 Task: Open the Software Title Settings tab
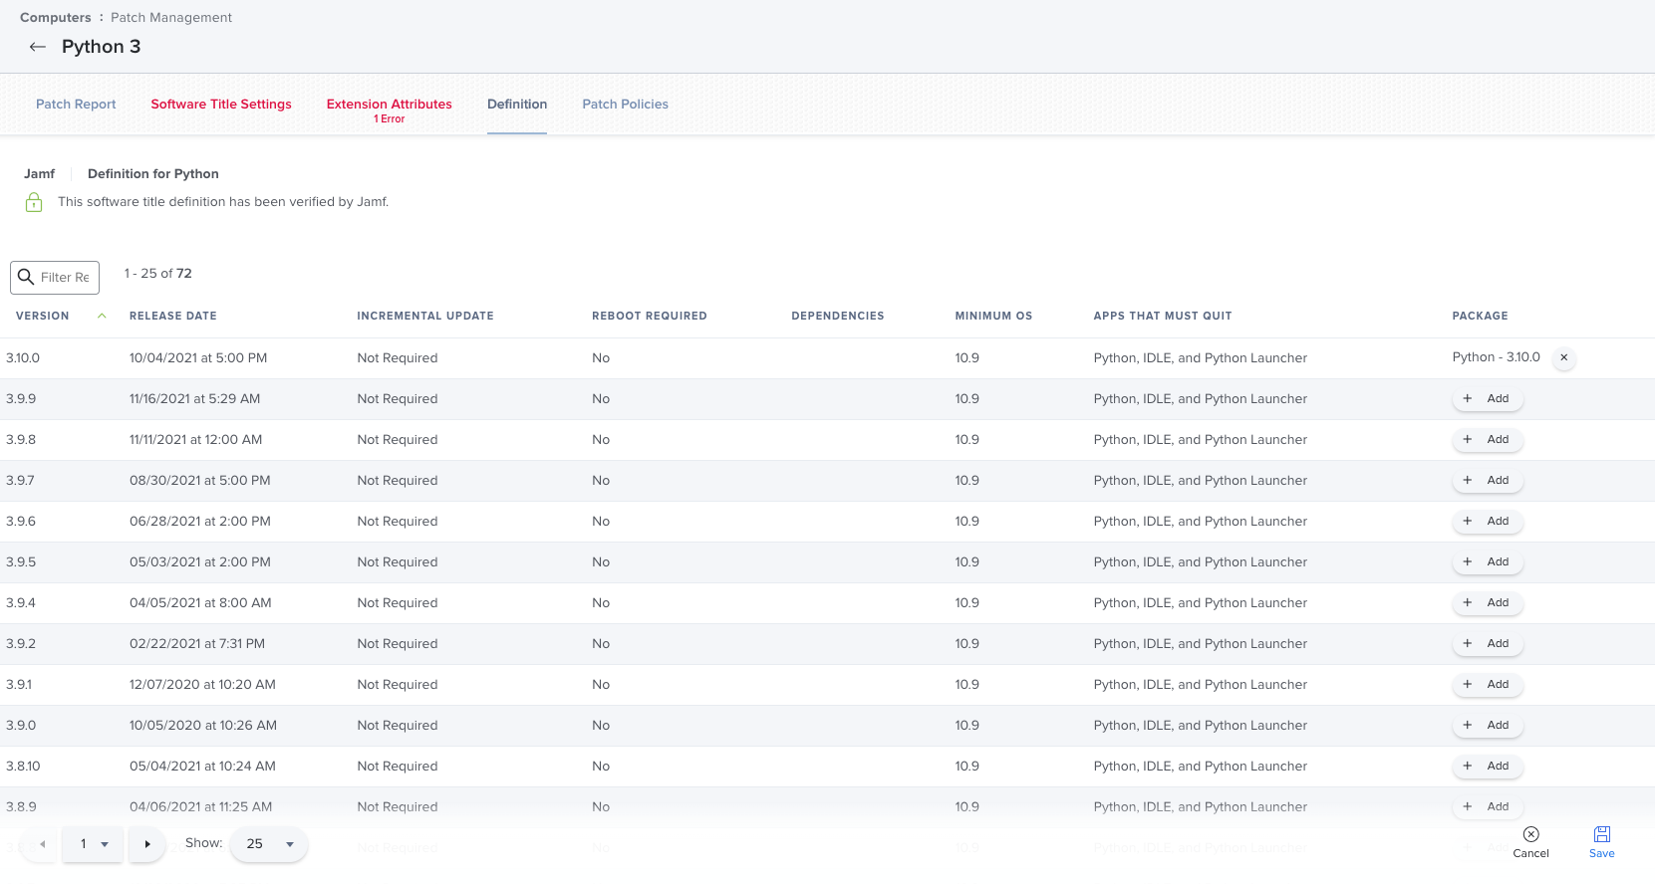(221, 105)
